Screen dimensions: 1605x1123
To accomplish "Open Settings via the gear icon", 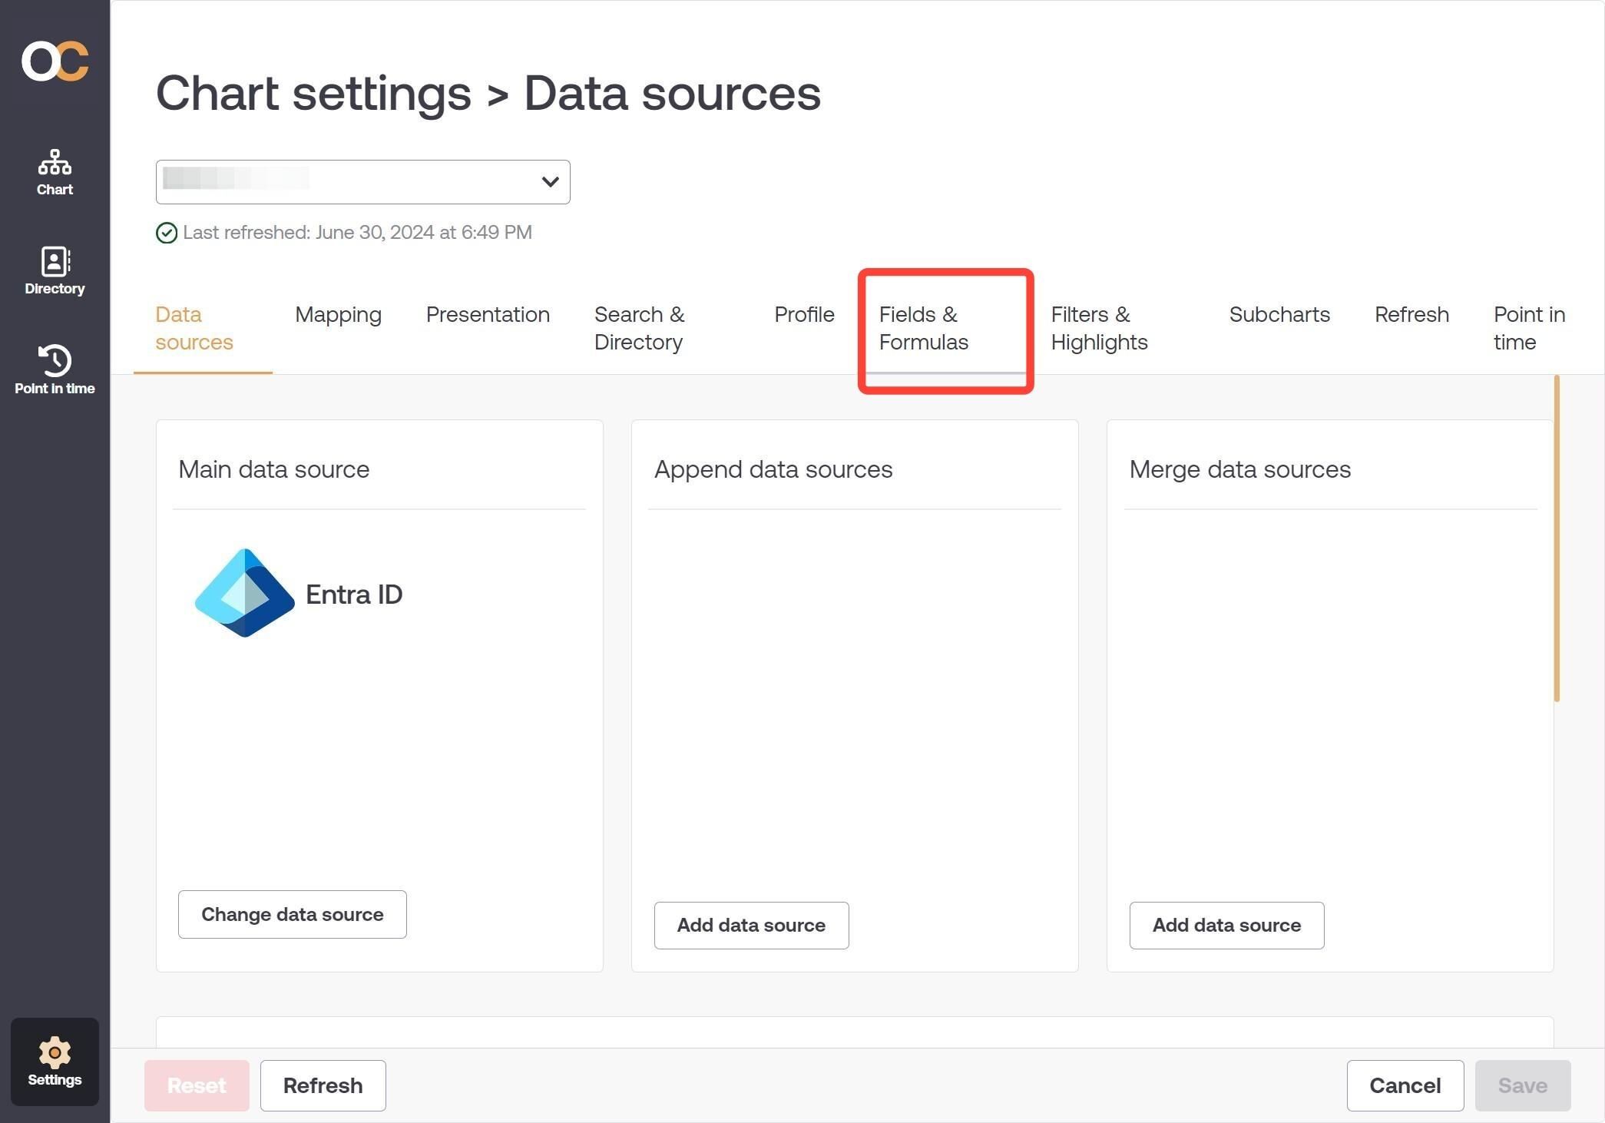I will tap(54, 1062).
